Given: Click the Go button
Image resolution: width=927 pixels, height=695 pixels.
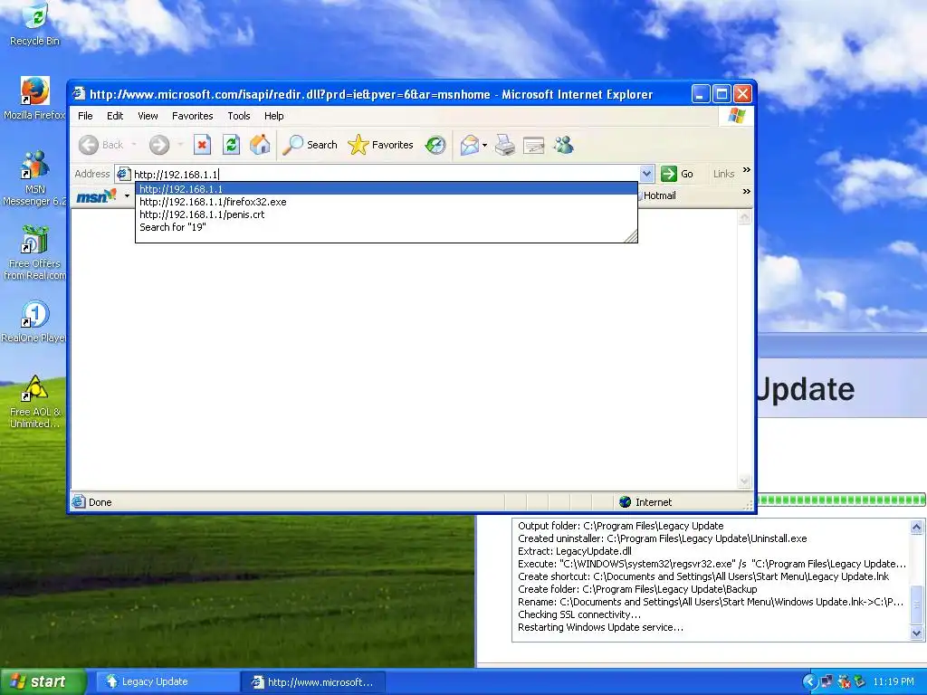Looking at the screenshot, I should click(x=677, y=174).
